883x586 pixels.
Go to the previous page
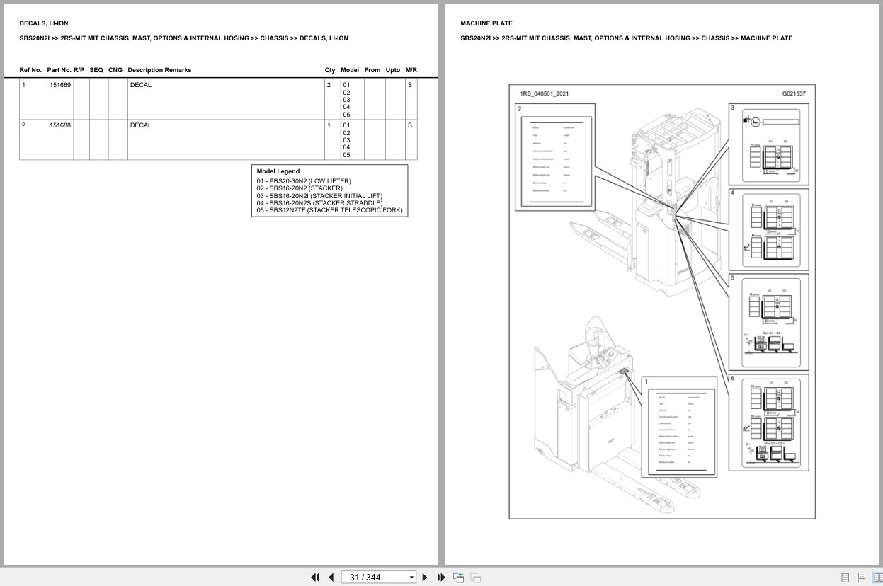[x=331, y=578]
